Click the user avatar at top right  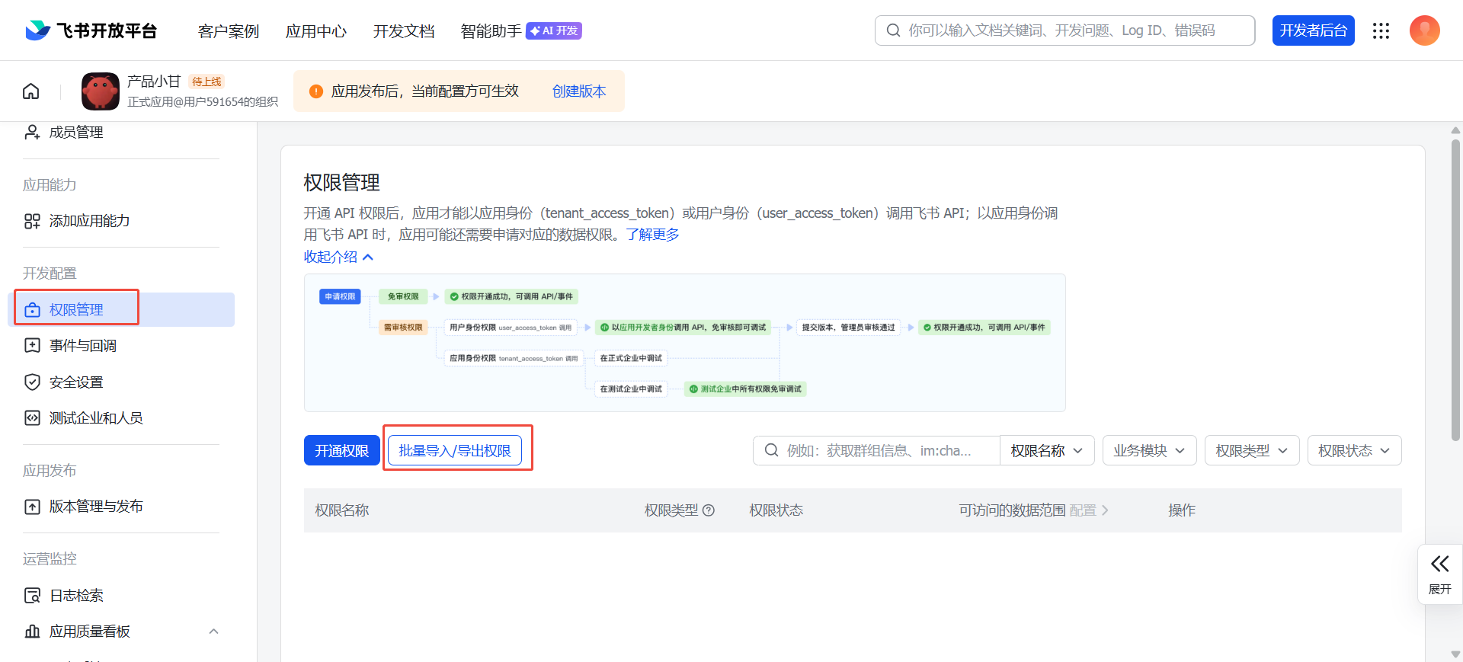(1424, 30)
